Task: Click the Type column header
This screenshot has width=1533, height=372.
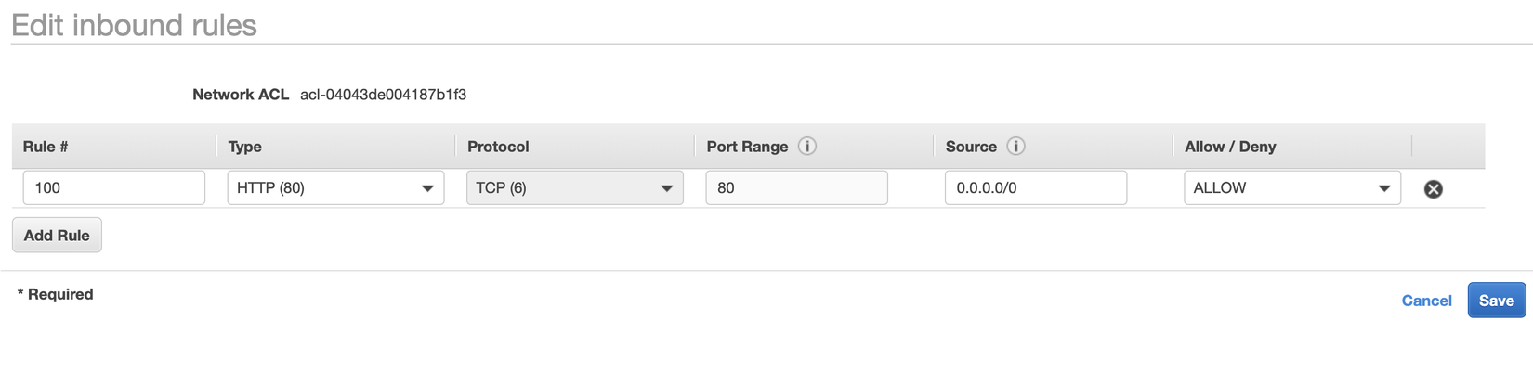Action: tap(245, 147)
